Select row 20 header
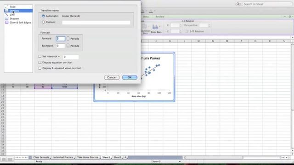Viewport: 294px width, 165px height. click(3, 102)
